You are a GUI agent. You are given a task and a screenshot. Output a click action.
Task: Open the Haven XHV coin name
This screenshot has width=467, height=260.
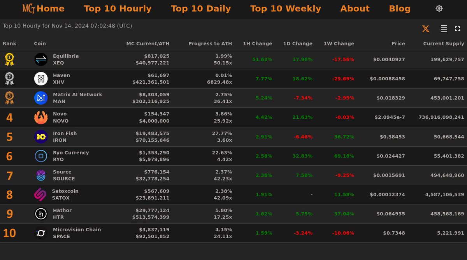tap(61, 79)
